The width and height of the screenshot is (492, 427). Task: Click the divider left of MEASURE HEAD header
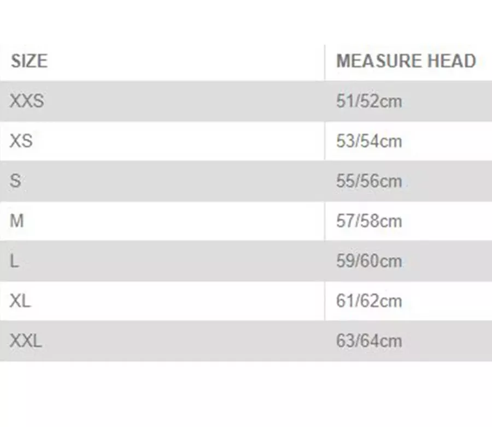pyautogui.click(x=325, y=61)
